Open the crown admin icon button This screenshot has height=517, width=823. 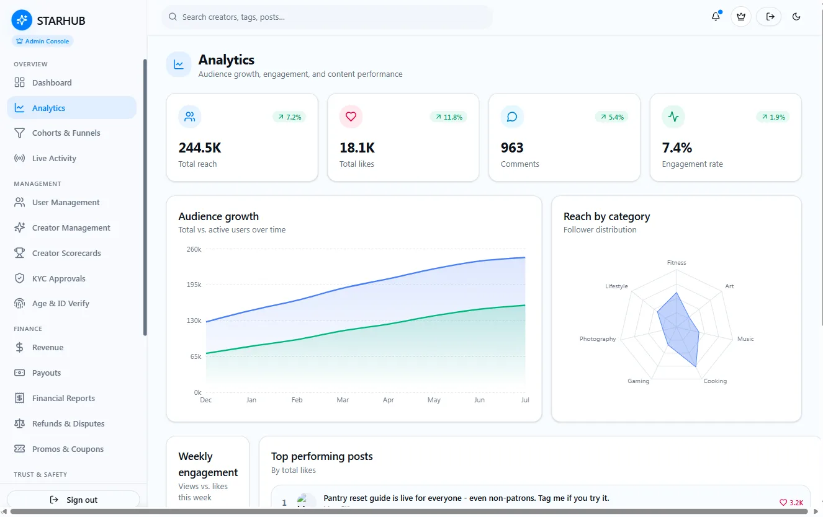[x=740, y=17]
